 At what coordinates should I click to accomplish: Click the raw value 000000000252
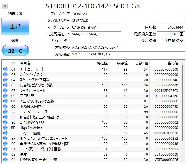point(166,139)
